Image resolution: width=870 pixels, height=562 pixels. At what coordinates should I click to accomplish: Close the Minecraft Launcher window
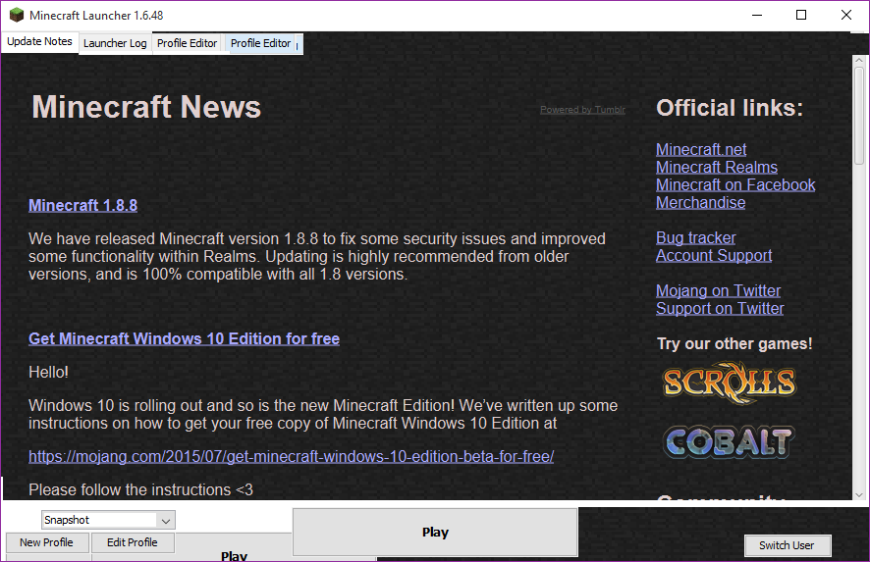[x=846, y=15]
